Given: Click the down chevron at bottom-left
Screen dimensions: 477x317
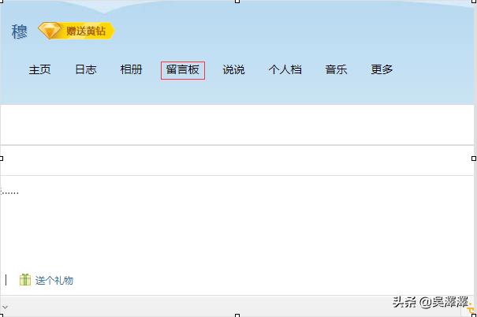Looking at the screenshot, I should pos(5,308).
